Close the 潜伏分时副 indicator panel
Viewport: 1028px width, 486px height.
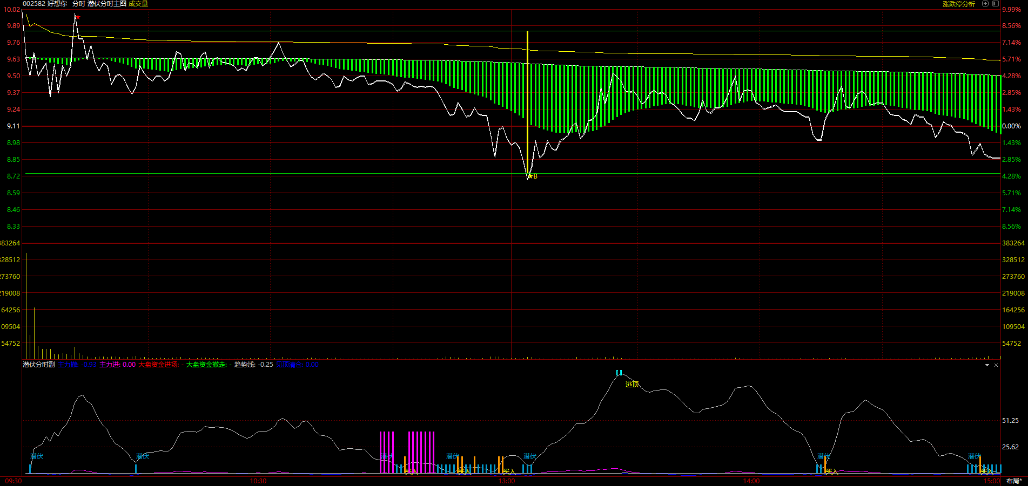[996, 365]
